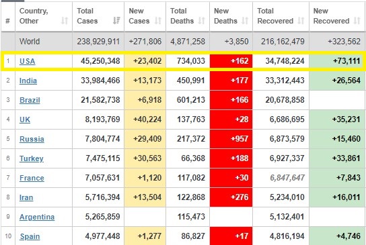Viewport: 366px width, 245px height.
Task: Go to the Russia page
Action: (x=32, y=139)
